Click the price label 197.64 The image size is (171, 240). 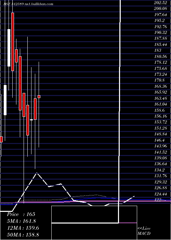point(160,14)
